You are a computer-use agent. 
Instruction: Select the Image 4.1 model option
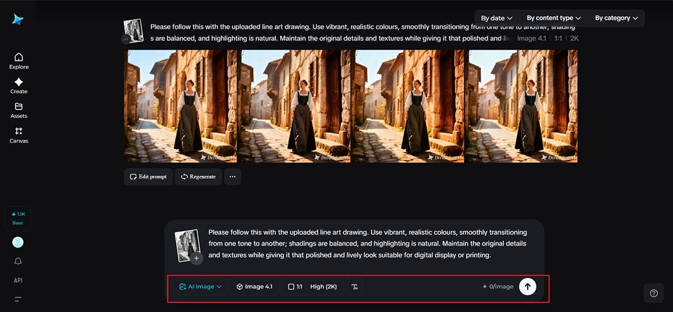pyautogui.click(x=254, y=287)
